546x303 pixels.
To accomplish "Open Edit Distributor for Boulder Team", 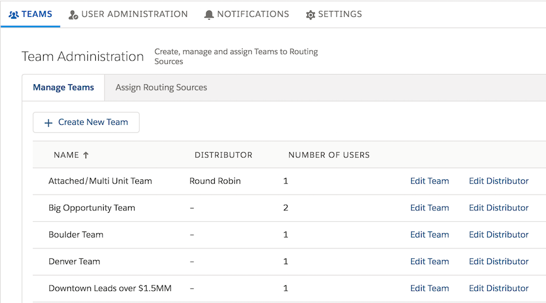I will (499, 235).
